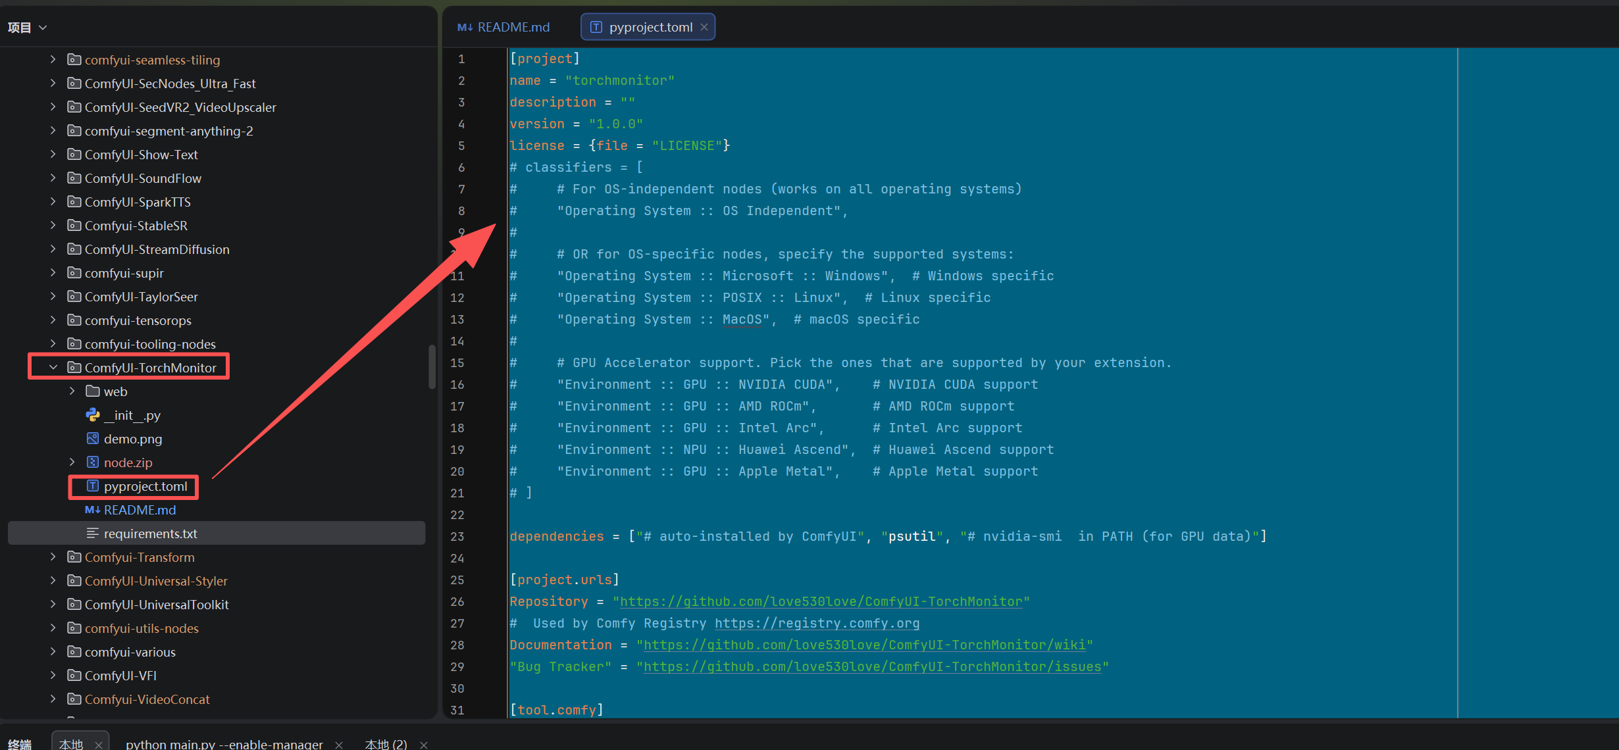Collapse the ComfyUI-TorchMonitor folder
This screenshot has height=750, width=1619.
pyautogui.click(x=53, y=368)
